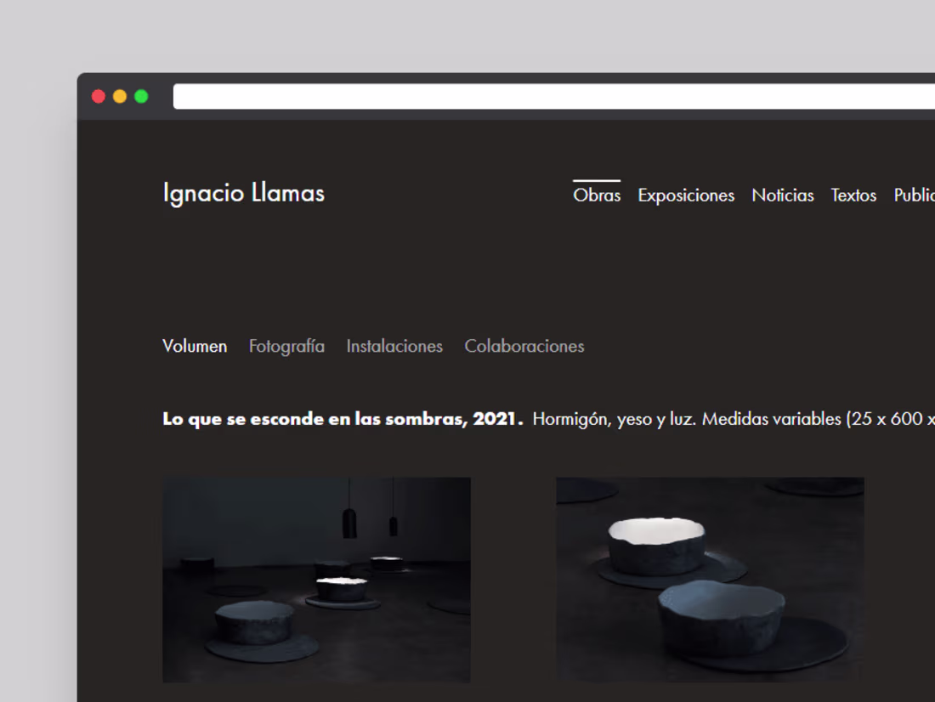Navigate to Noticias section
Image resolution: width=935 pixels, height=702 pixels.
coord(783,195)
